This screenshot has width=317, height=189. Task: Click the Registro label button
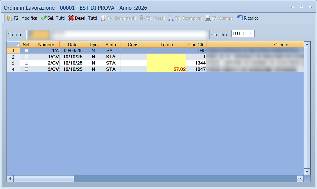click(220, 35)
